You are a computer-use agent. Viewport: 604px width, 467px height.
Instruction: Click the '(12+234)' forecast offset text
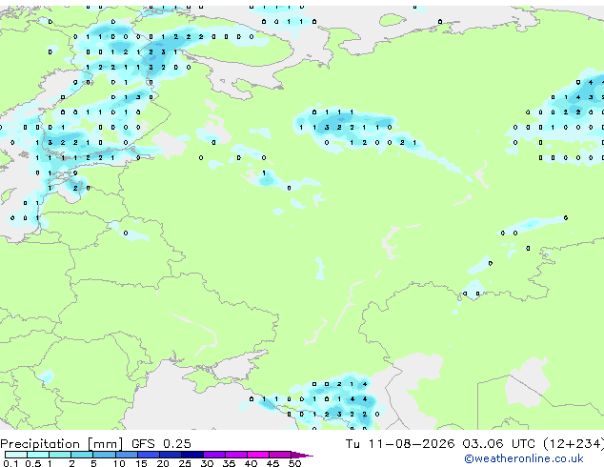574,444
